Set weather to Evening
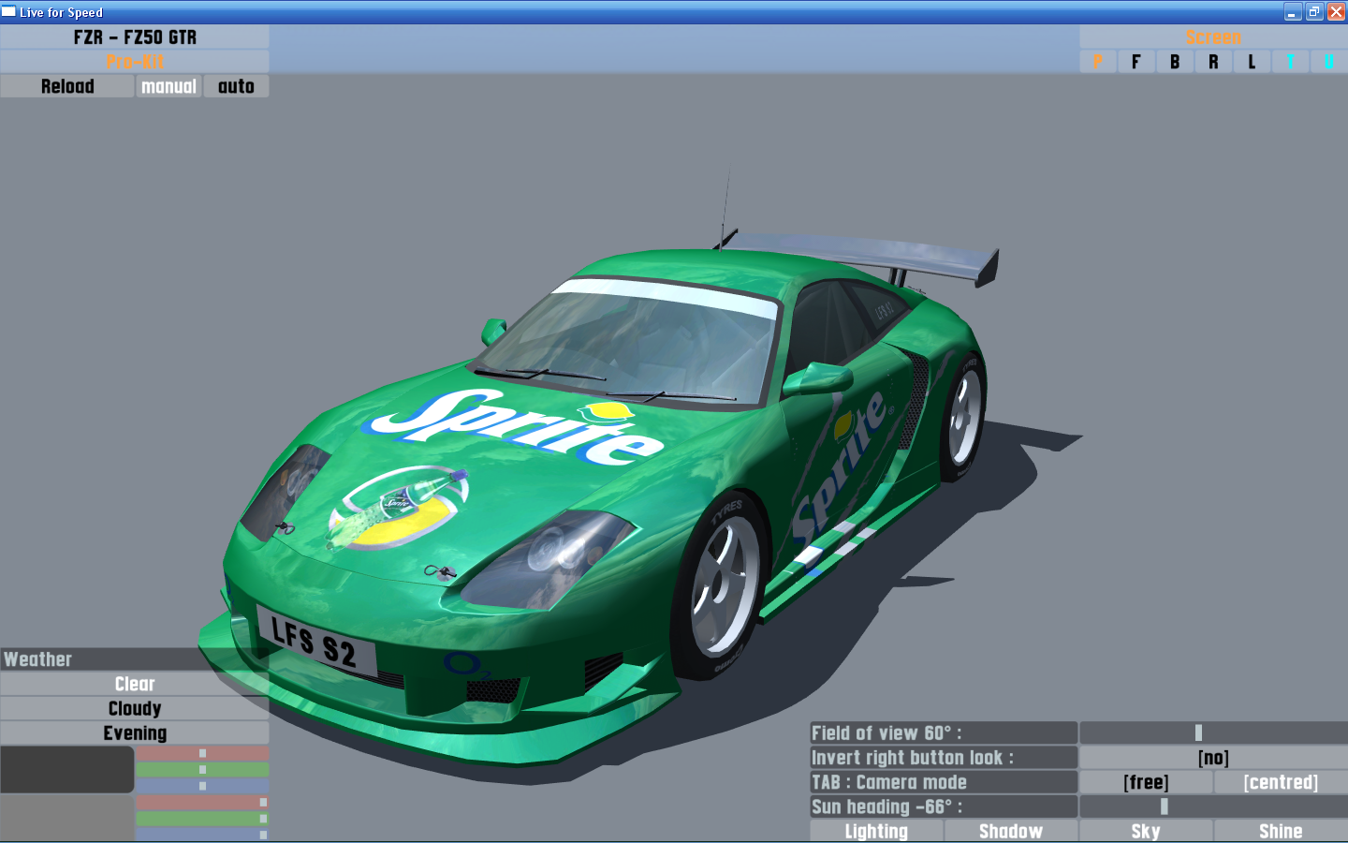1348x843 pixels. 135,732
